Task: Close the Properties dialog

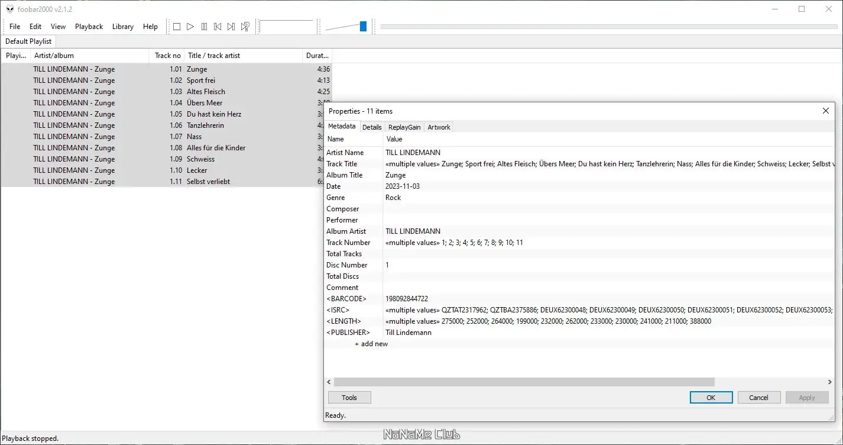Action: coord(826,111)
